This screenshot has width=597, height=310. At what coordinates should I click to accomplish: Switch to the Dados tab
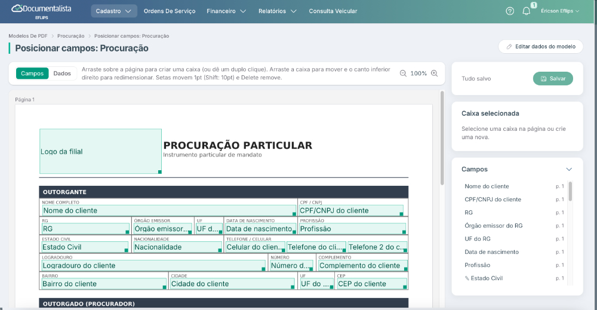[x=62, y=73]
